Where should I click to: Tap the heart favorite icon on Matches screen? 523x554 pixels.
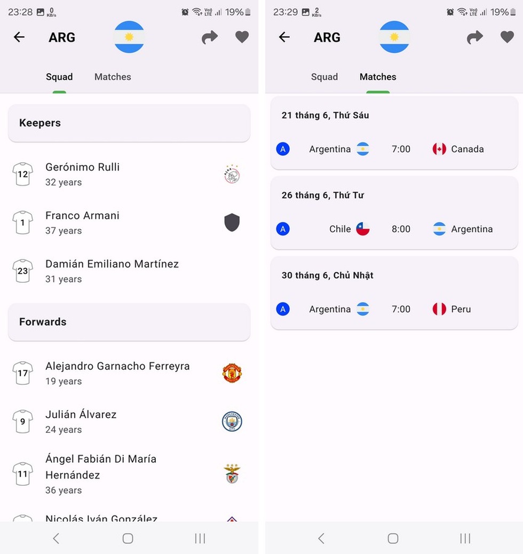(x=507, y=37)
